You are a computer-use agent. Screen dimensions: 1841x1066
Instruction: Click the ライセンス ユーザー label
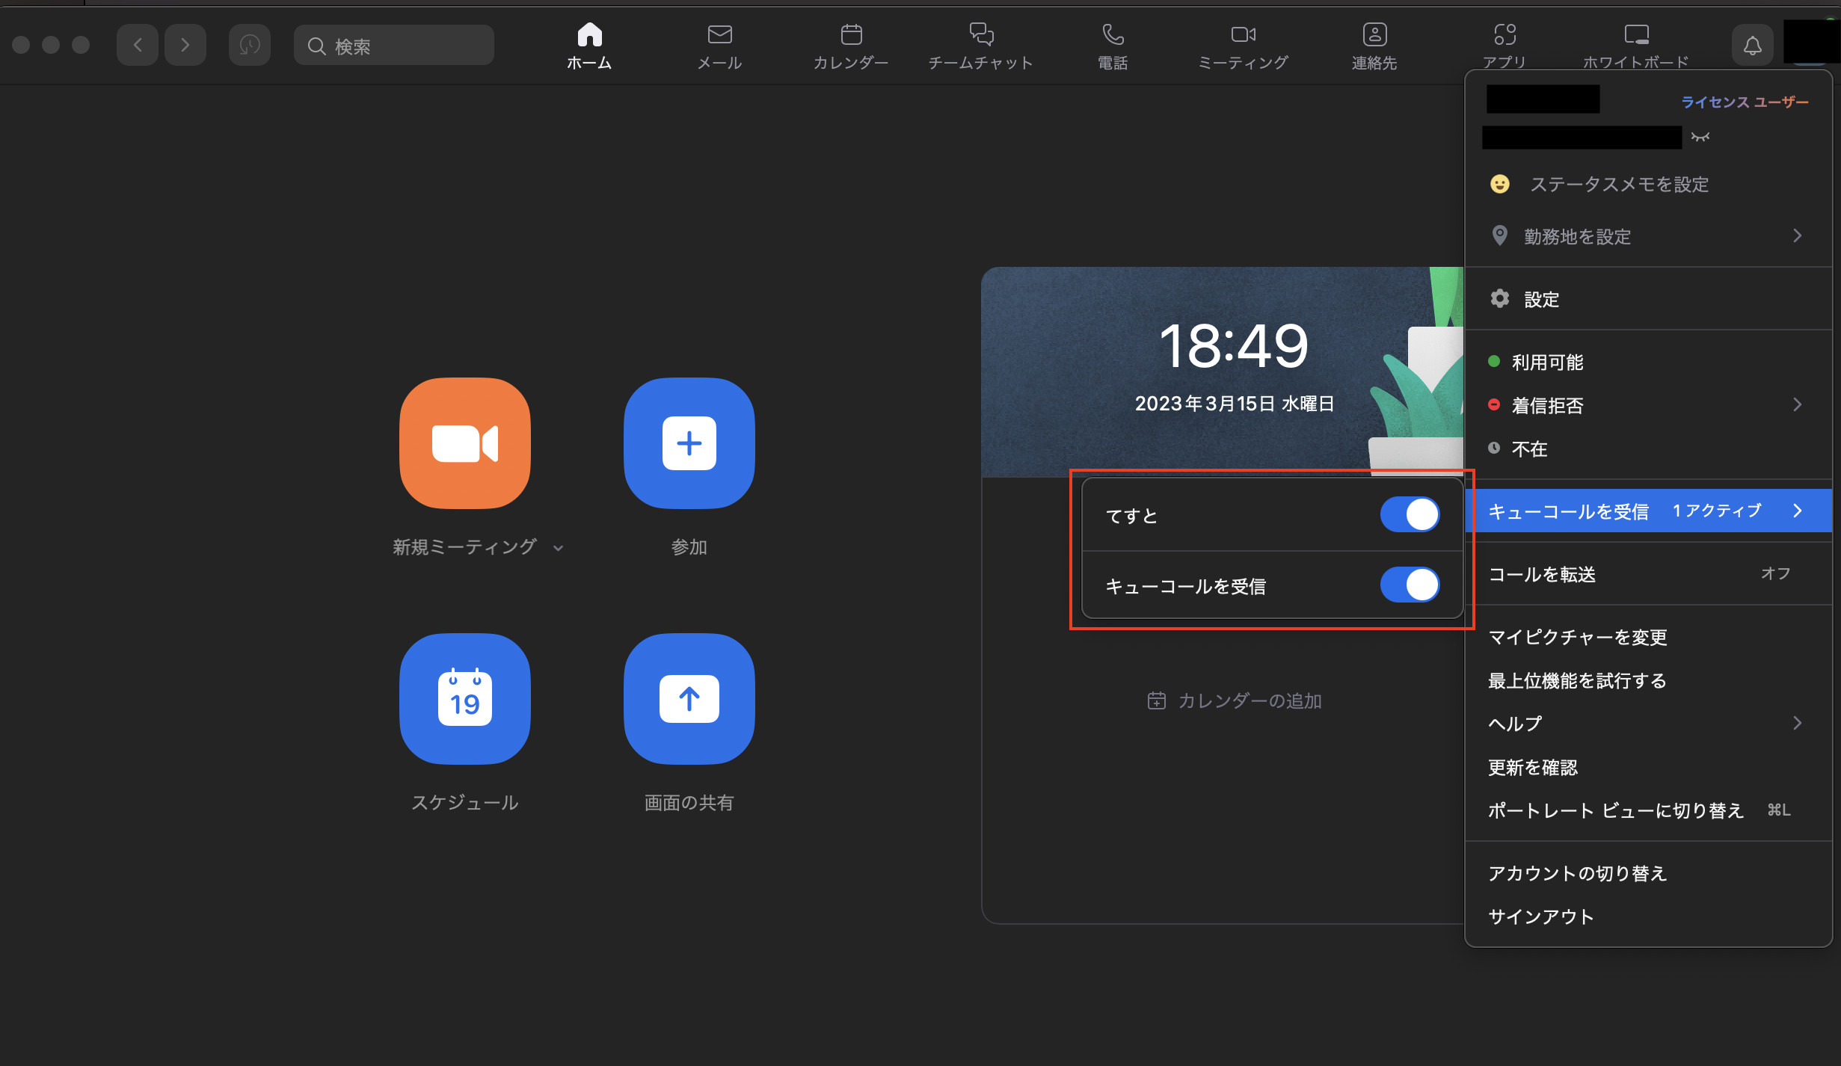(1745, 102)
